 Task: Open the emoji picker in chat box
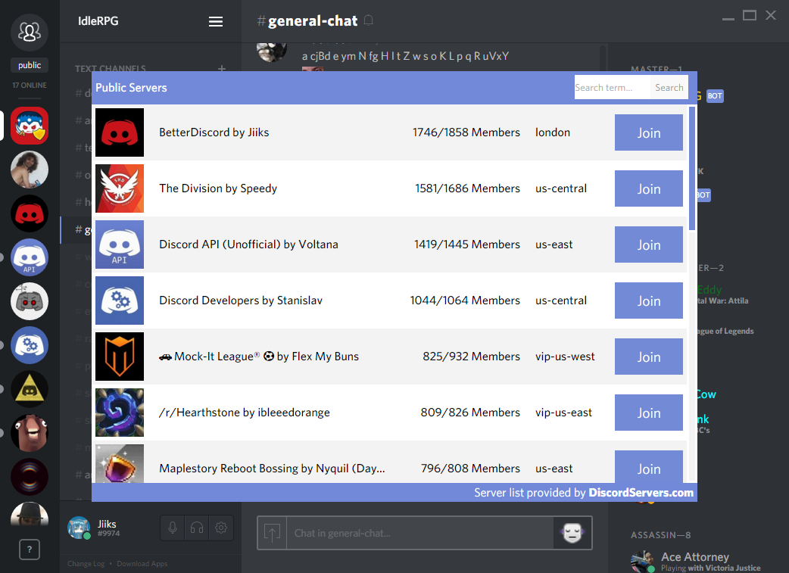pos(572,533)
